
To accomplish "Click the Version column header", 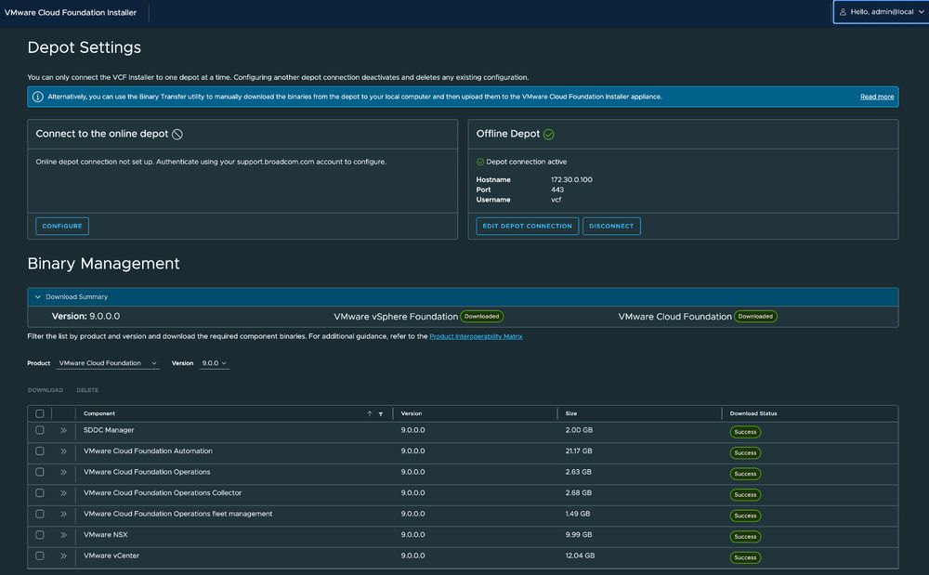I will (x=412, y=414).
